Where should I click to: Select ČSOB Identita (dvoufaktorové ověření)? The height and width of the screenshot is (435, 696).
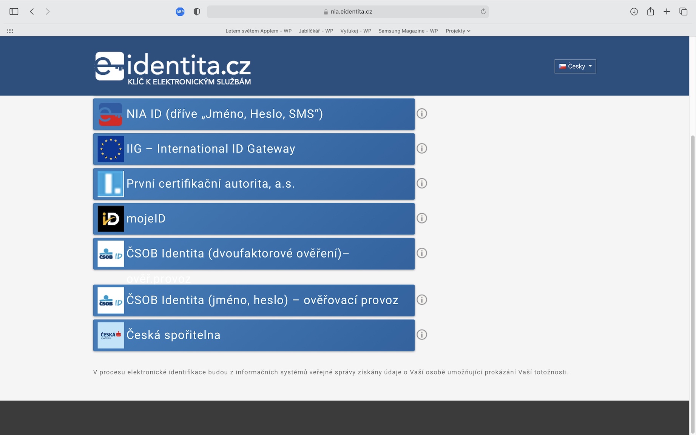254,253
